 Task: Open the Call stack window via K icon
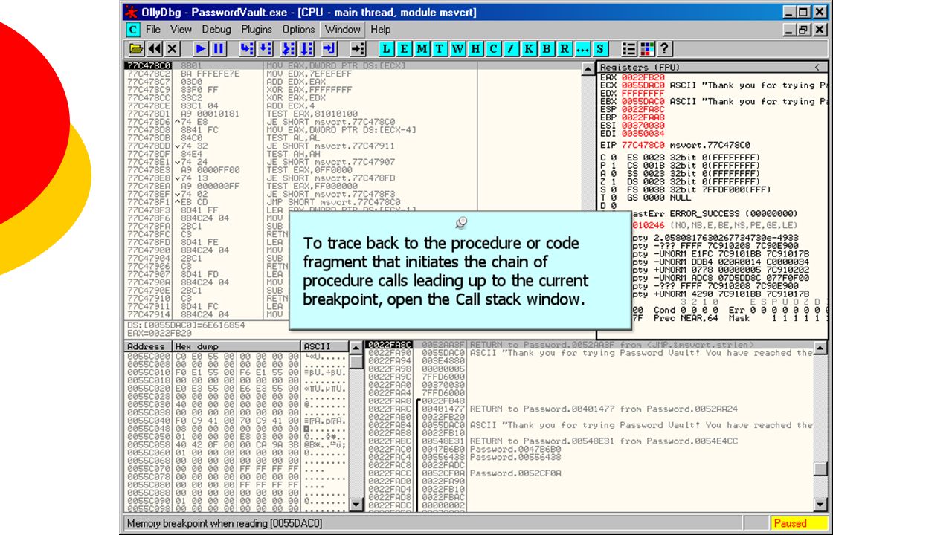click(530, 49)
